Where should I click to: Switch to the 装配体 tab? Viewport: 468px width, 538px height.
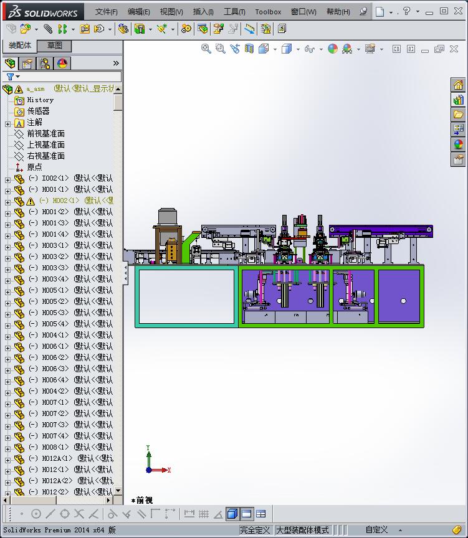[x=19, y=45]
